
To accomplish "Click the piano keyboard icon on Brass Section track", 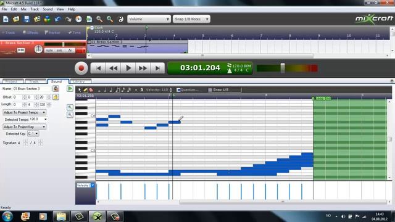I will click(21, 51).
